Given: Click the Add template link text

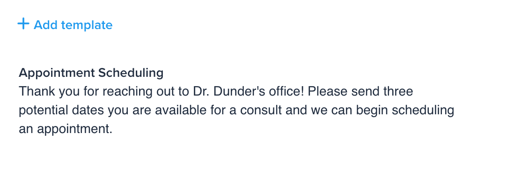Looking at the screenshot, I should (x=73, y=25).
